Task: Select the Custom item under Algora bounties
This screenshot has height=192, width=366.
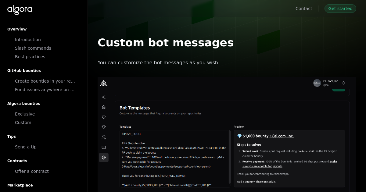Action: tap(23, 122)
